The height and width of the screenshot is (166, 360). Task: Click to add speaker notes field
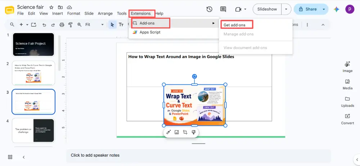click(x=198, y=156)
